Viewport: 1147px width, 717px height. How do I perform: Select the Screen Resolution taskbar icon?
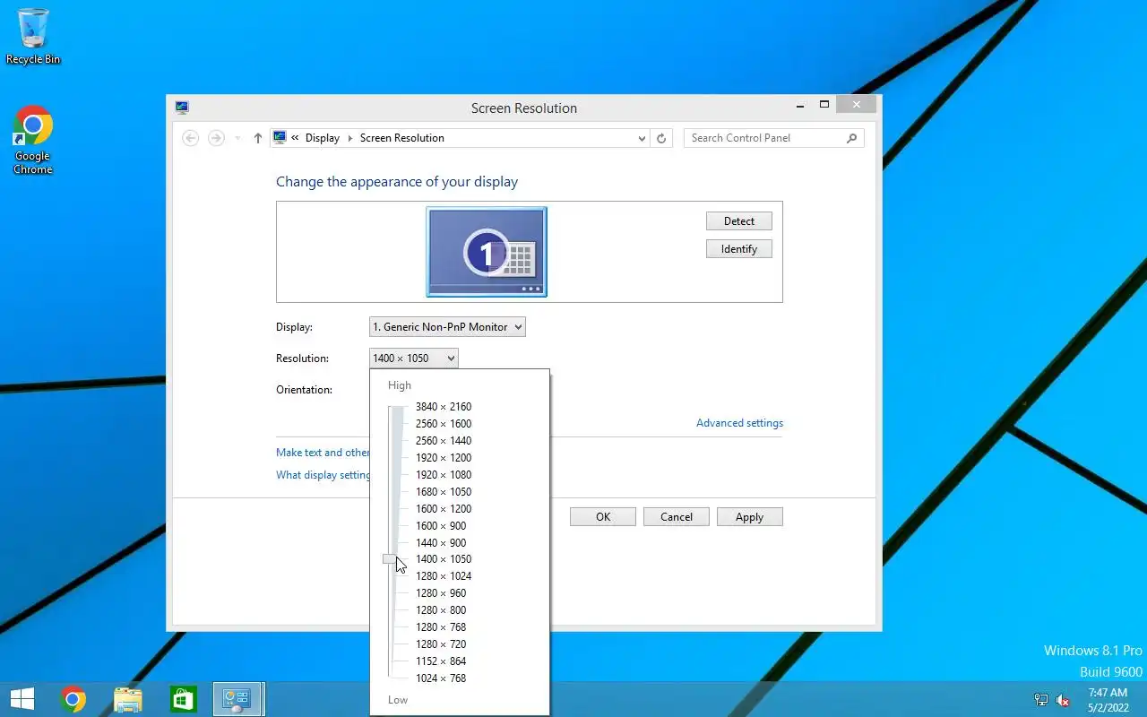tap(237, 699)
